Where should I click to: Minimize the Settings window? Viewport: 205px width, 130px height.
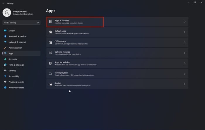tap(188, 2)
